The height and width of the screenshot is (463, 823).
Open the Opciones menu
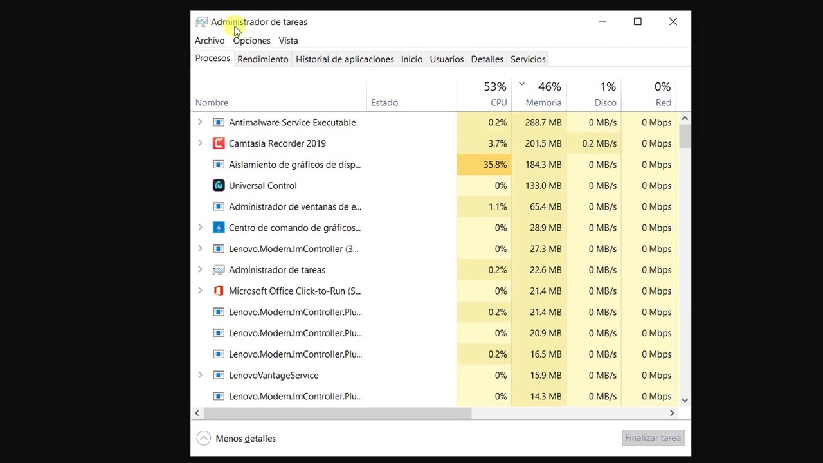click(251, 41)
